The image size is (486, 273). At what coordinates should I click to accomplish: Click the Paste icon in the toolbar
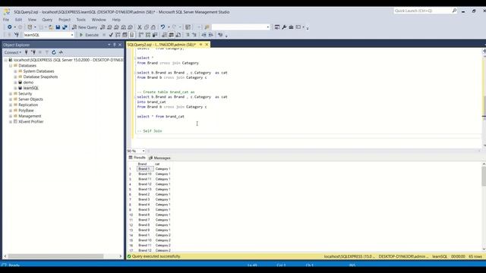[x=153, y=27]
